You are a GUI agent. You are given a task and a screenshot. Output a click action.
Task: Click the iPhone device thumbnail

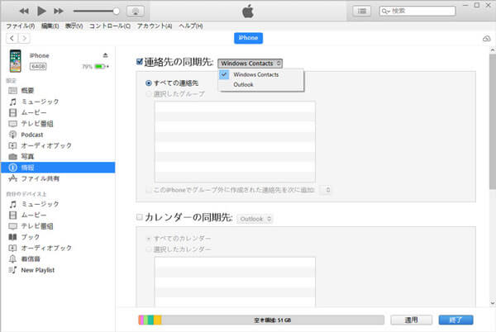pos(15,60)
